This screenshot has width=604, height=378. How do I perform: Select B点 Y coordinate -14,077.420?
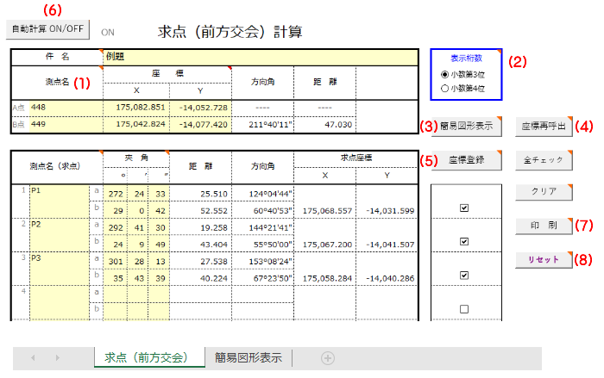coord(201,125)
